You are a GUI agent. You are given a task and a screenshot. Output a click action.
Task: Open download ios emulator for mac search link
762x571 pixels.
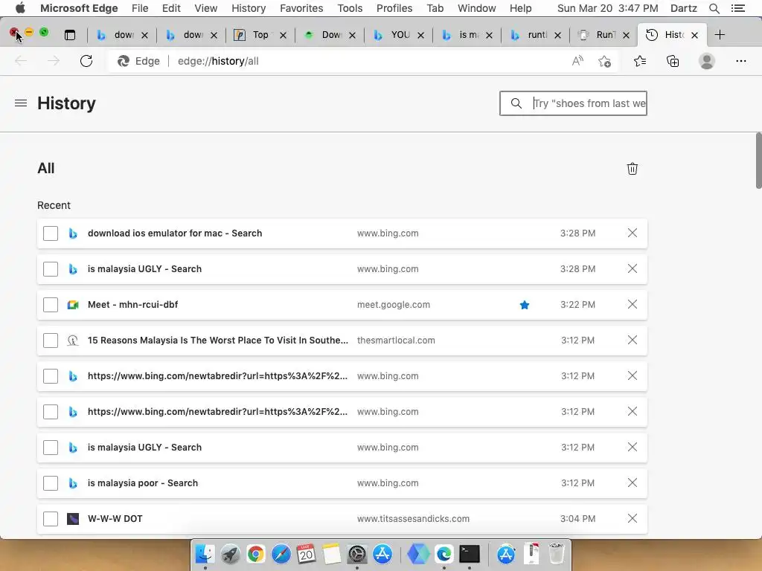point(175,233)
